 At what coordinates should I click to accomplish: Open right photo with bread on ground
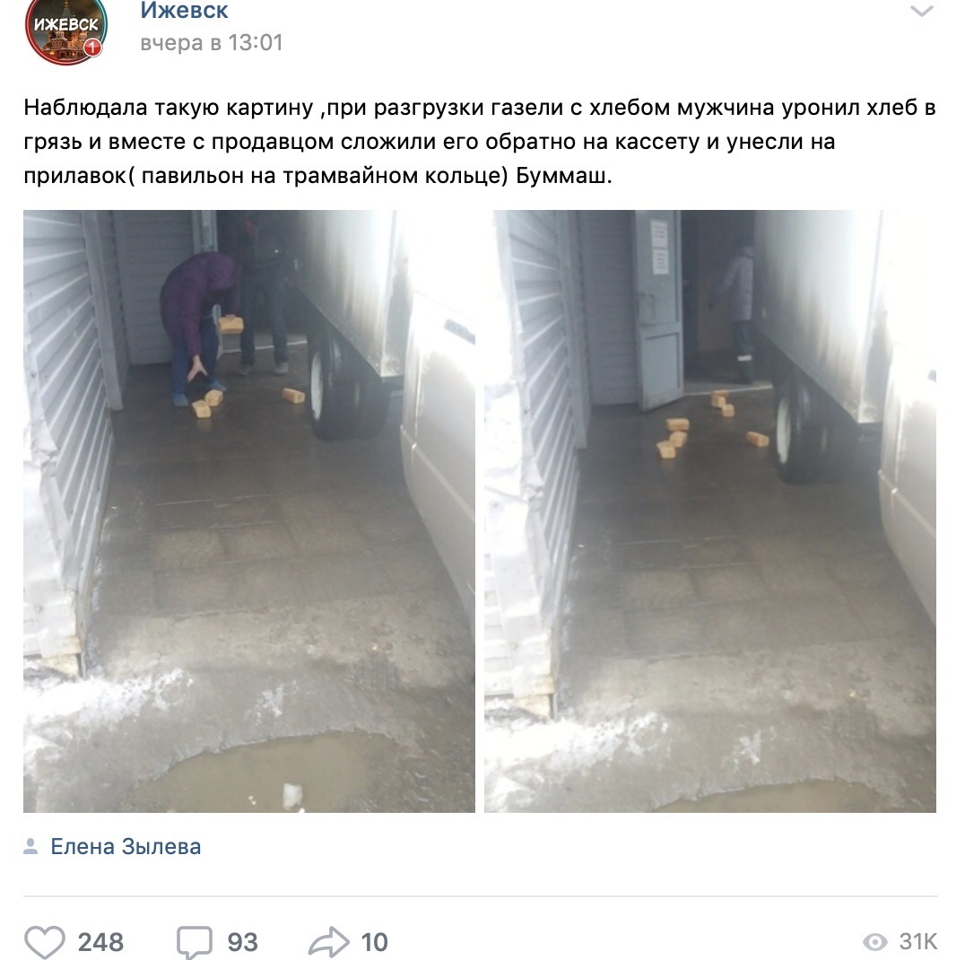pos(710,511)
